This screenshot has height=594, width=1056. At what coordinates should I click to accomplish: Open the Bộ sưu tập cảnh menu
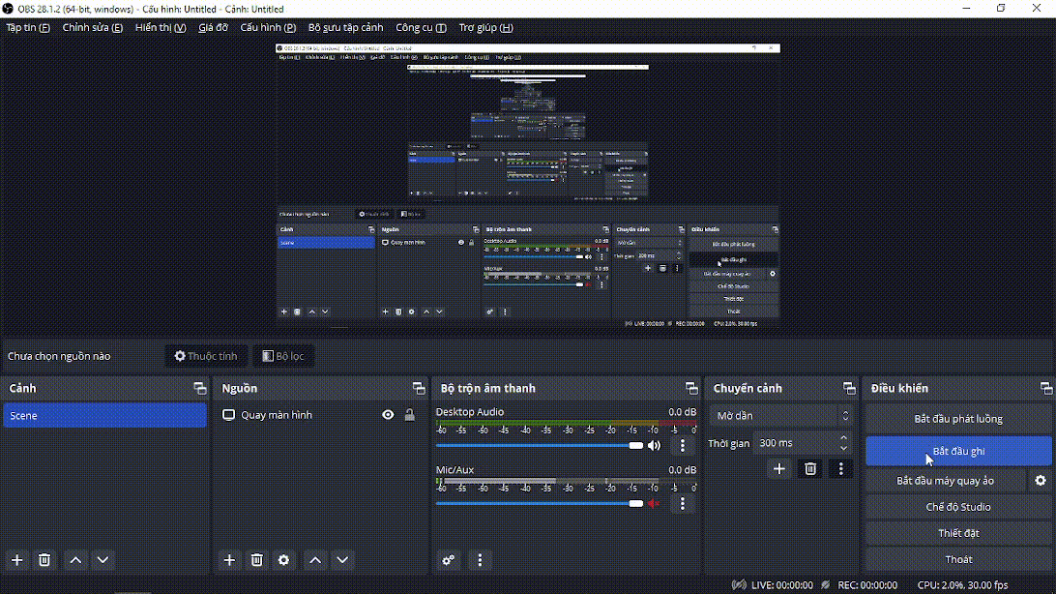point(345,28)
